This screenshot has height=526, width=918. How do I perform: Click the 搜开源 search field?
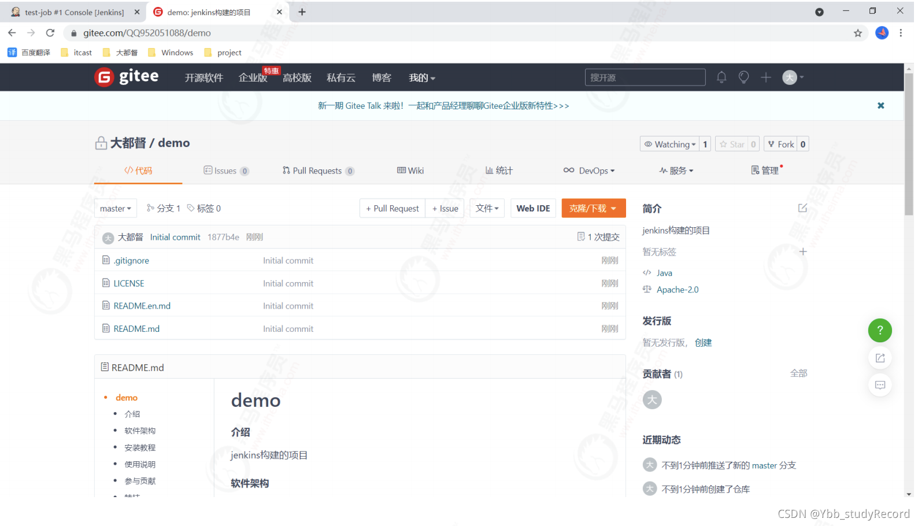coord(645,77)
